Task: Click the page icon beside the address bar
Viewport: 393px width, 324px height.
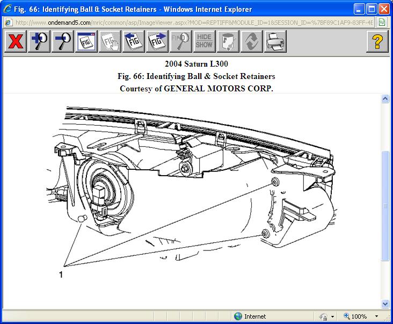Action: 382,22
